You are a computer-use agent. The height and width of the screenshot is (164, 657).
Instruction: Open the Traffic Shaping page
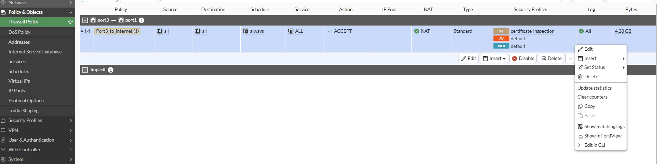[x=24, y=111]
